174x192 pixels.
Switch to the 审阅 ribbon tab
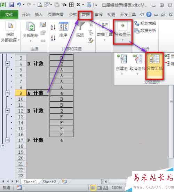pos(99,15)
